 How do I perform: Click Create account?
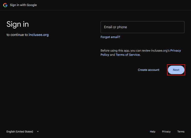coord(149,70)
